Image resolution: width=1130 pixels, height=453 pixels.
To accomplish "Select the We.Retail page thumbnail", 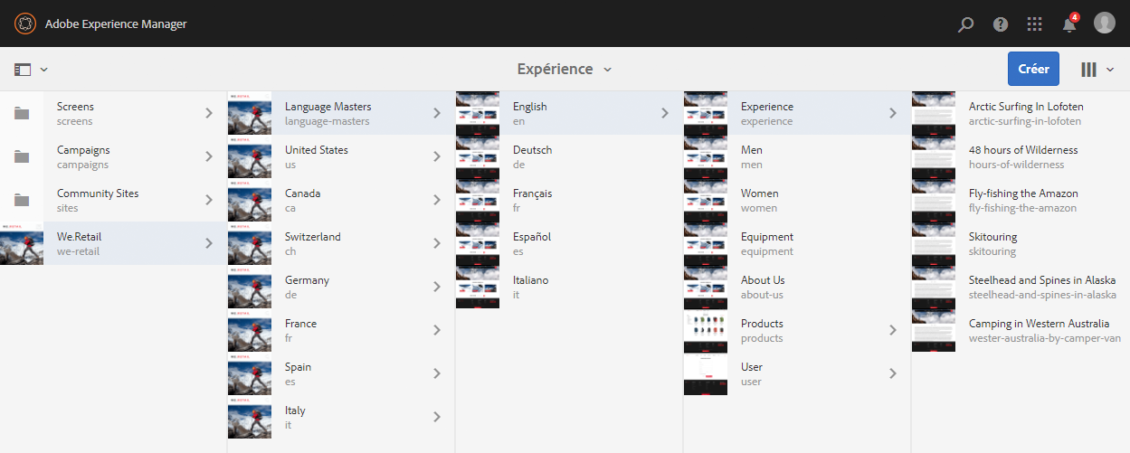I will (22, 243).
